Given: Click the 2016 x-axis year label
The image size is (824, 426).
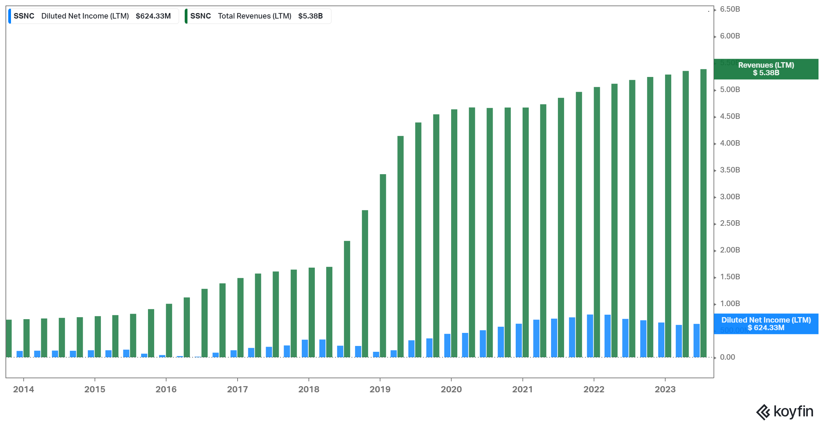Looking at the screenshot, I should coord(166,389).
